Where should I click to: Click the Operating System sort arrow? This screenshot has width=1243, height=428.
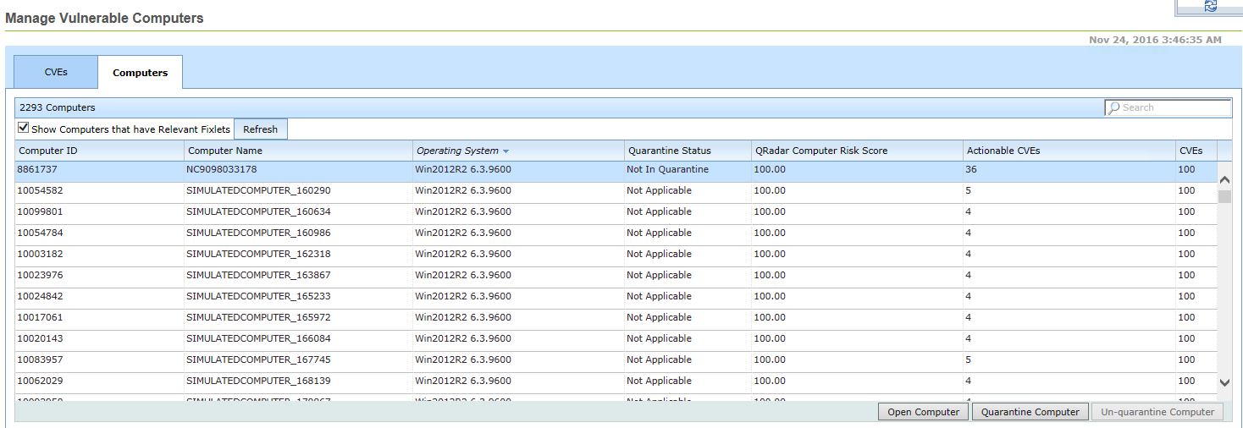[505, 151]
